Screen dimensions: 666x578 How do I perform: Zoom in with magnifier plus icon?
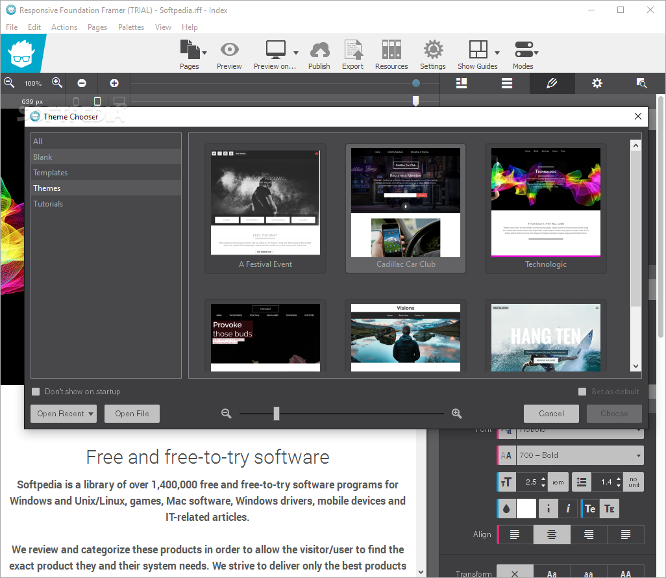click(x=57, y=83)
